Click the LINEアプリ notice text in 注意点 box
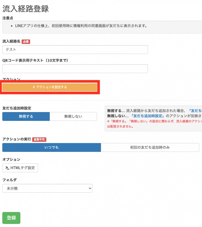202x227 pixels. (81, 26)
